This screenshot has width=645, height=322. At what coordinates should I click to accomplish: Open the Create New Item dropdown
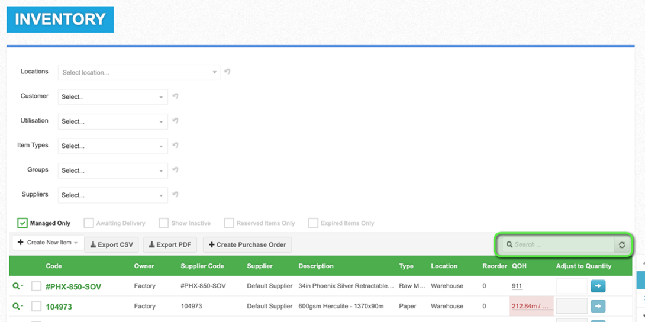click(x=48, y=243)
